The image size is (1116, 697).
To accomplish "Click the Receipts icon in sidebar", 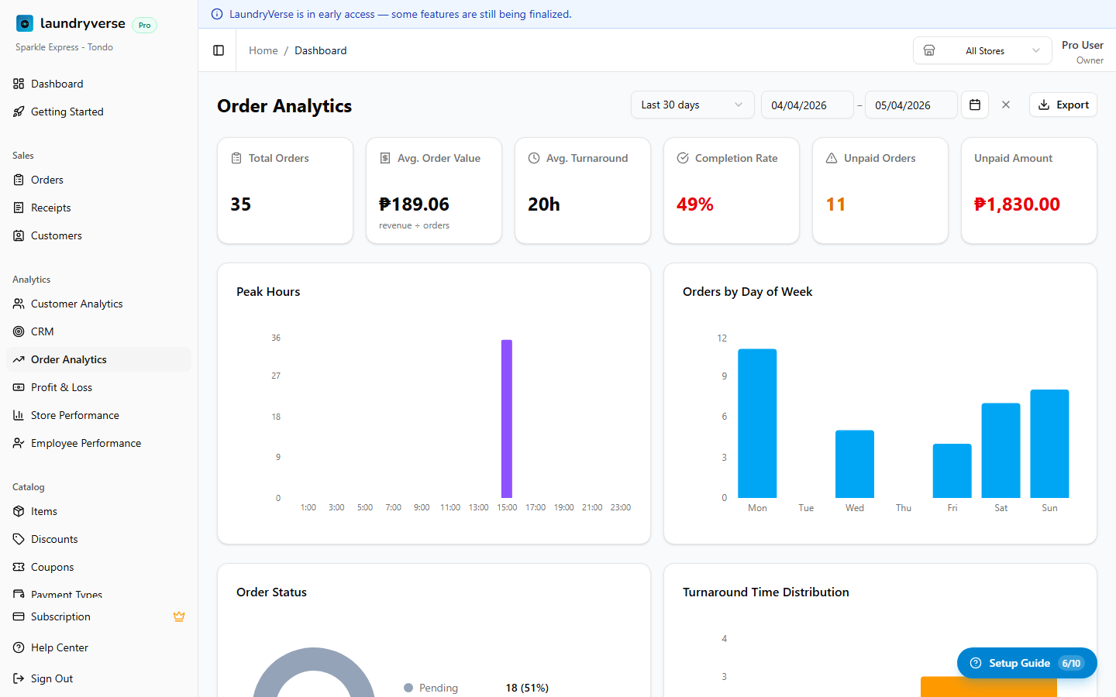I will [x=19, y=208].
